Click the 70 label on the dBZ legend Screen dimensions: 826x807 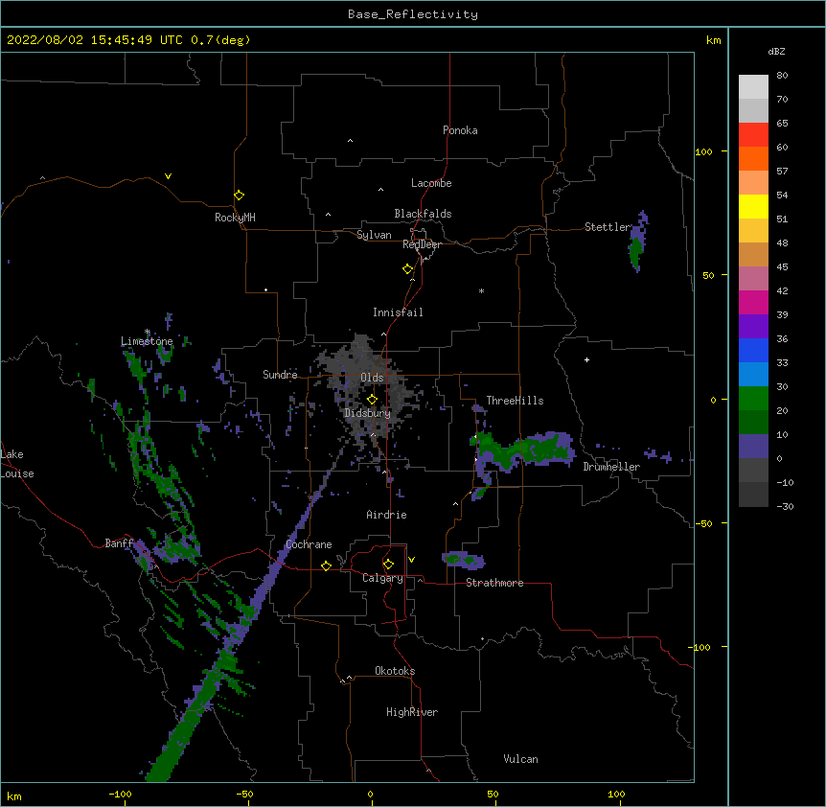click(782, 99)
